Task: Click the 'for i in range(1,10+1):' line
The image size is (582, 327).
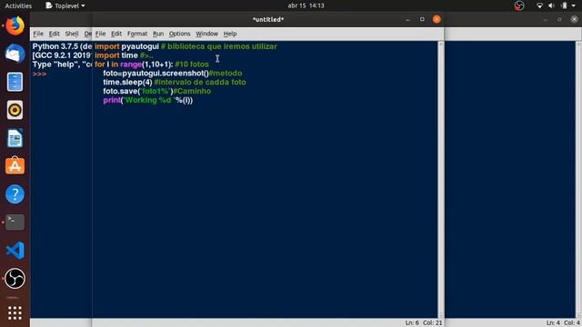Action: (134, 64)
